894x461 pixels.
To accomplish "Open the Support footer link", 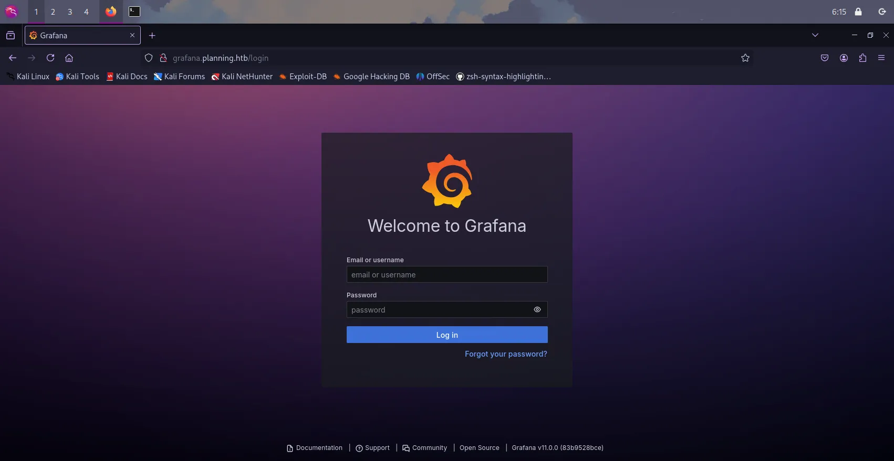I will pyautogui.click(x=372, y=448).
